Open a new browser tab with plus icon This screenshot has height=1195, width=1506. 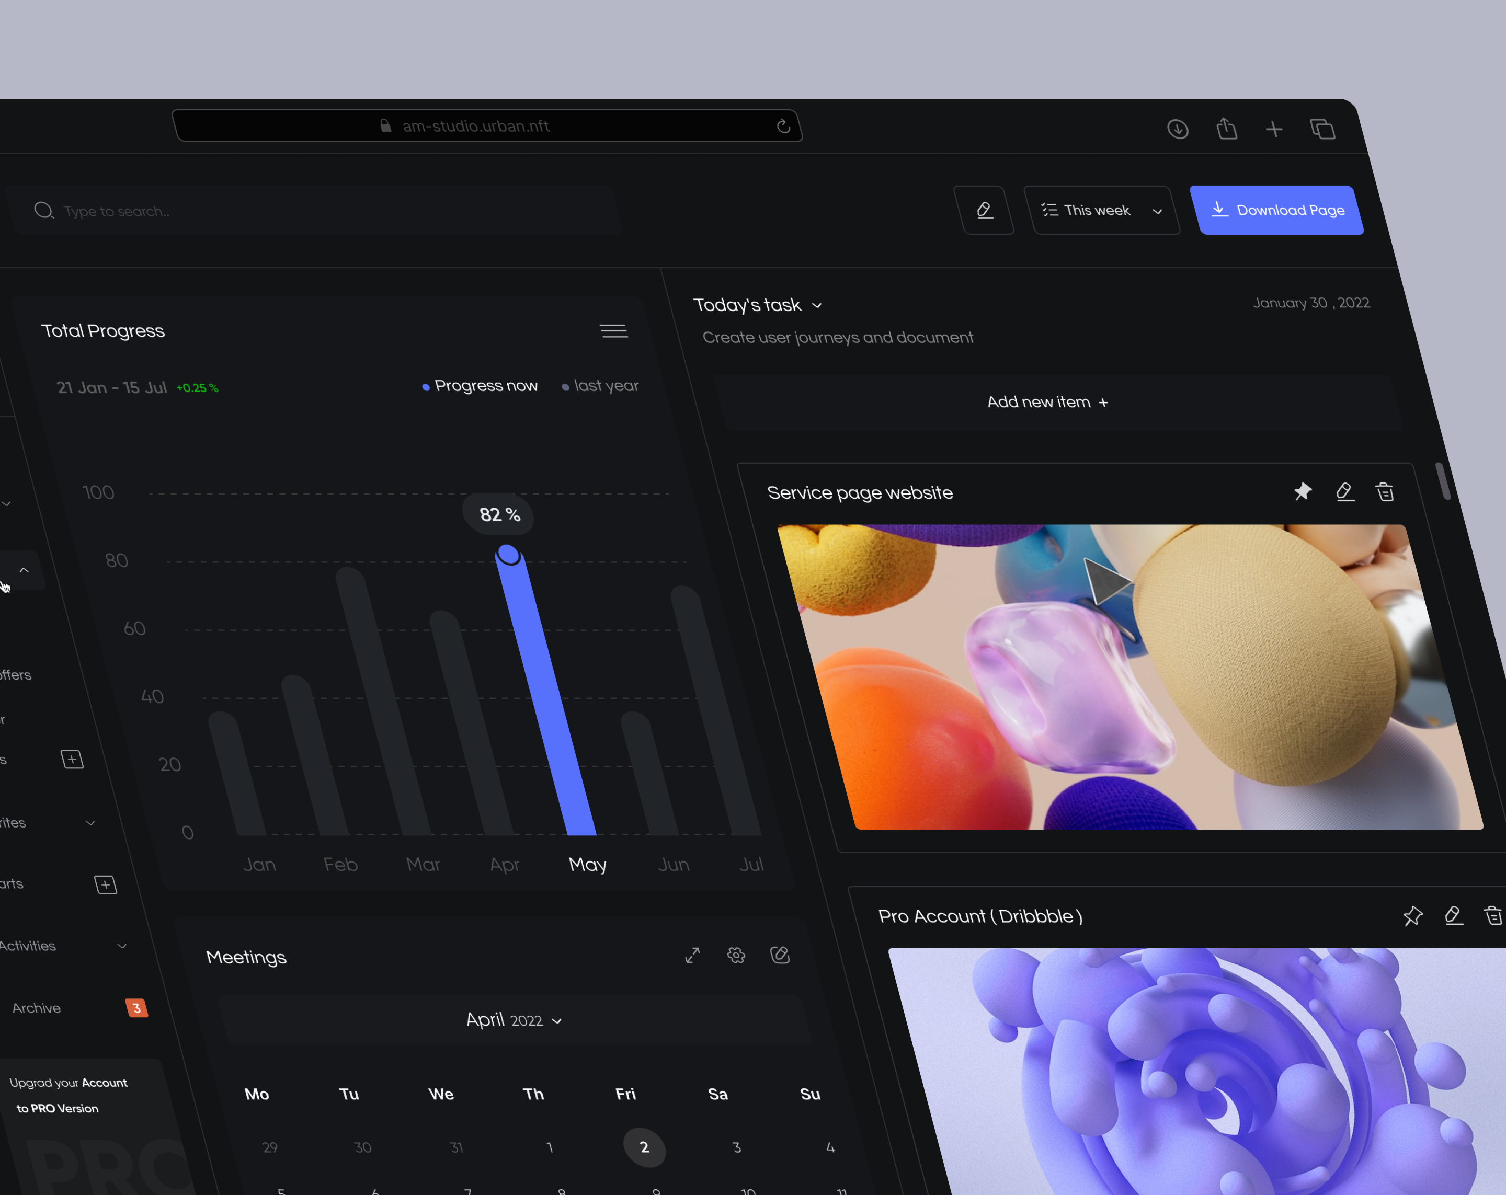tap(1274, 129)
